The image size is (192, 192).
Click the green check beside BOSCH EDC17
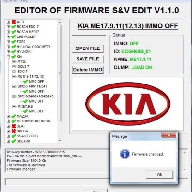click(x=13, y=27)
